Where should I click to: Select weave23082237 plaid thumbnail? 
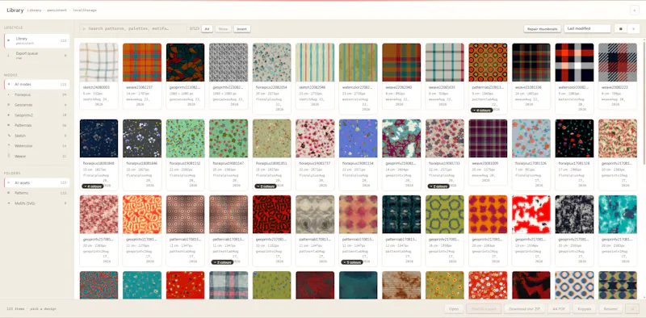(x=142, y=63)
